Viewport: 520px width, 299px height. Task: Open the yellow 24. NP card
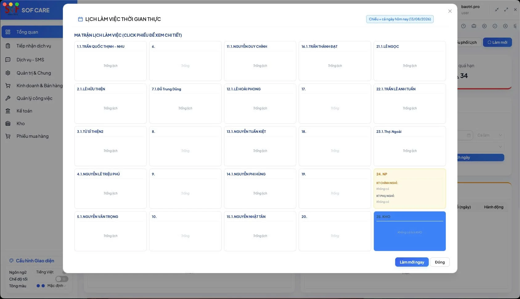[410, 189]
